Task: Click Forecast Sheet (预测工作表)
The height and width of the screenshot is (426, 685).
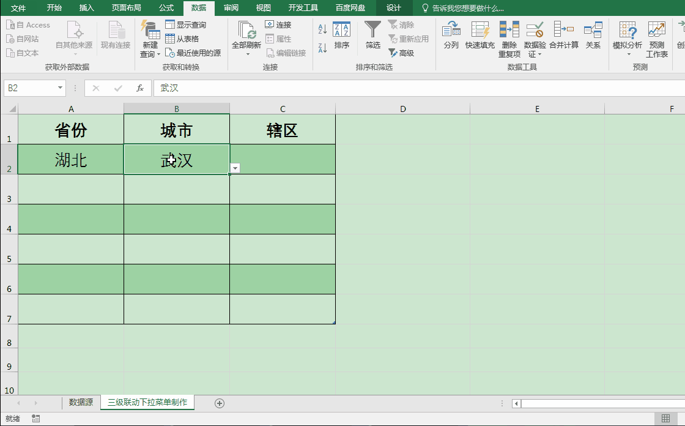Action: click(x=657, y=39)
